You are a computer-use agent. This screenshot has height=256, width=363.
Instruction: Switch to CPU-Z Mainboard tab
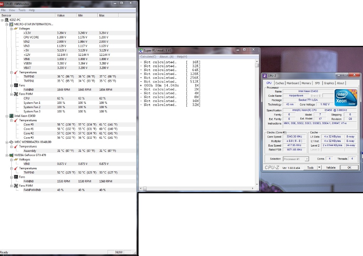pos(293,83)
